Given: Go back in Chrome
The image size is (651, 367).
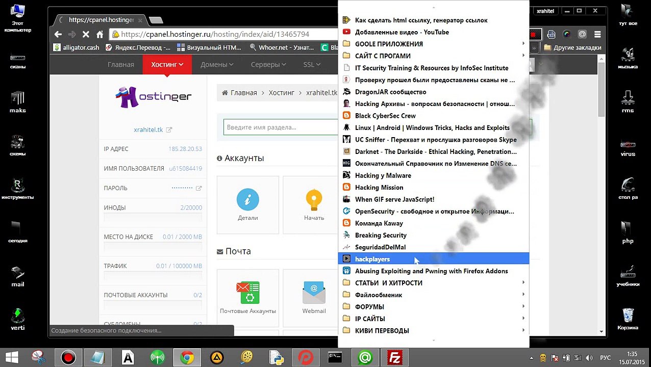Looking at the screenshot, I should point(58,34).
